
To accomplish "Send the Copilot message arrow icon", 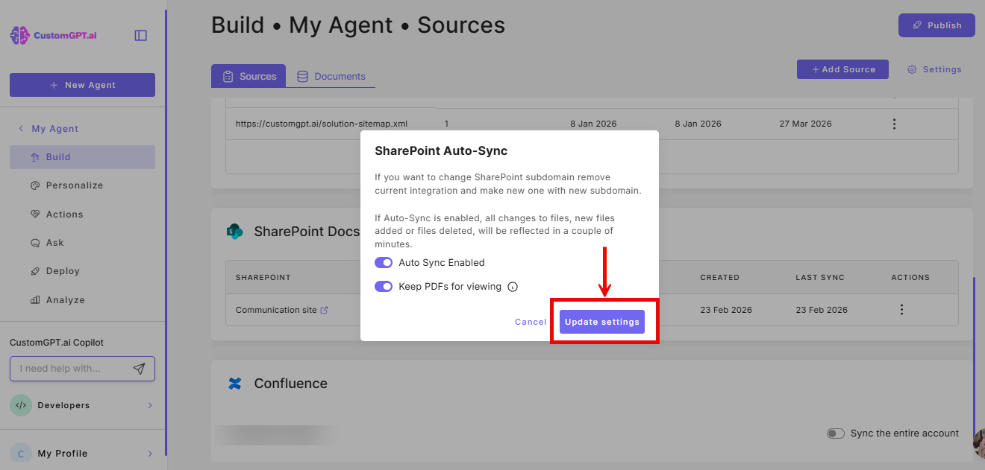I will (x=139, y=369).
